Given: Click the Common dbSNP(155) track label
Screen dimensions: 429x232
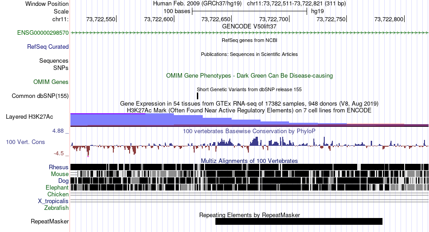Looking at the screenshot, I should pyautogui.click(x=40, y=96).
